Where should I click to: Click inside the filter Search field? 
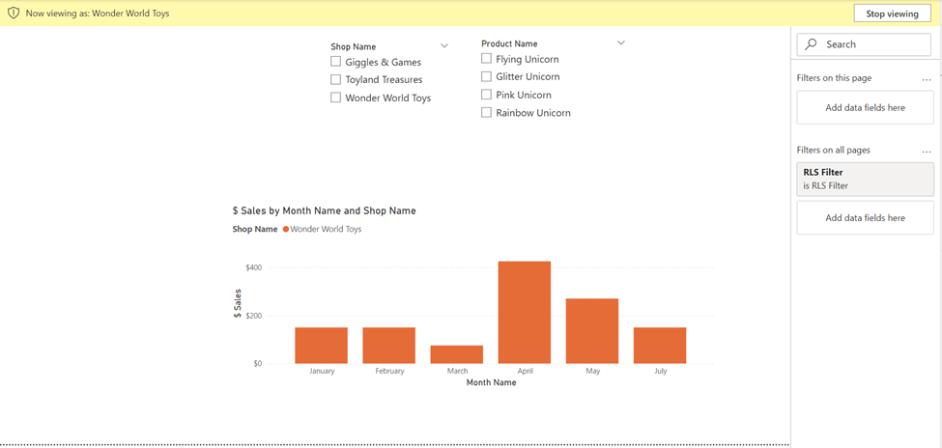874,44
